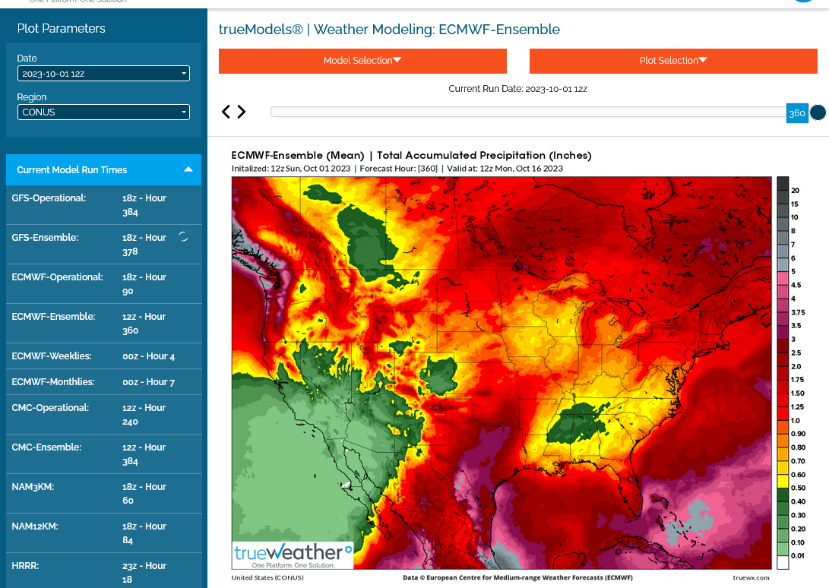Open the Date dropdown
829x588 pixels.
point(103,74)
